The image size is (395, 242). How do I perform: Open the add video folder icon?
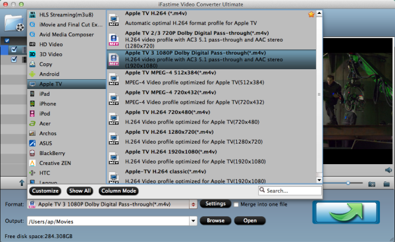click(x=14, y=24)
